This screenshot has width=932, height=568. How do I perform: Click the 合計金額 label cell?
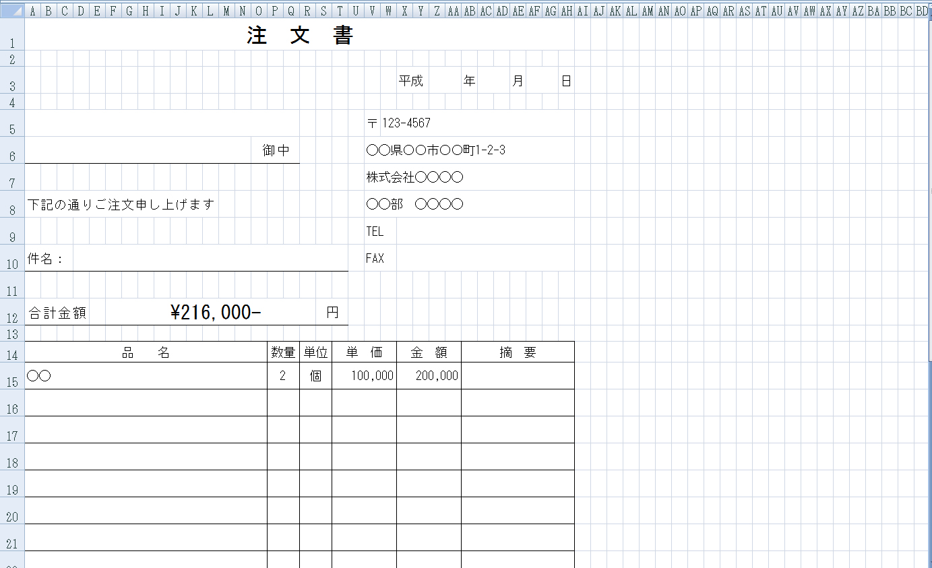[57, 312]
